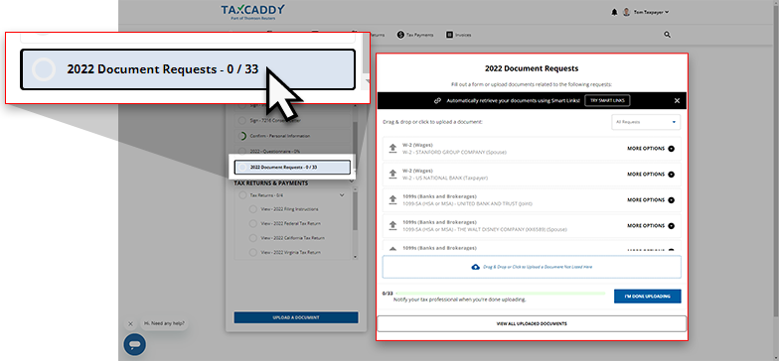Open More Options for W-2 Stanford Group Company
779x361 pixels.
pyautogui.click(x=651, y=149)
